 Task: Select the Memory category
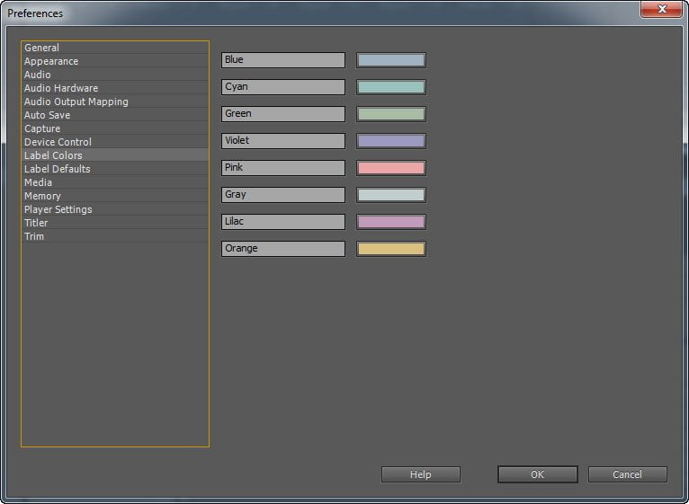[115, 196]
